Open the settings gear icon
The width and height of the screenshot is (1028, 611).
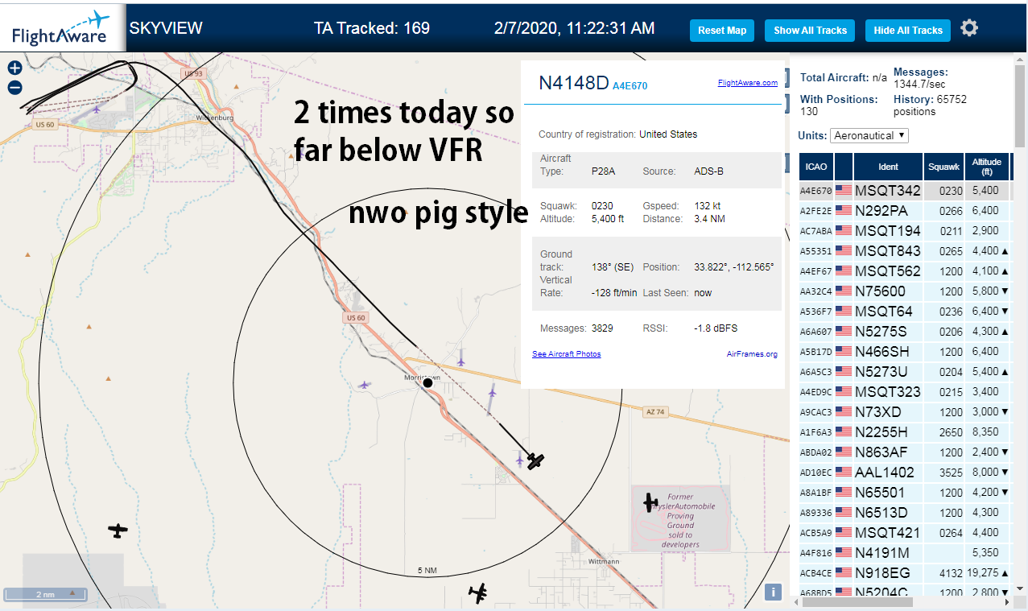click(x=969, y=28)
